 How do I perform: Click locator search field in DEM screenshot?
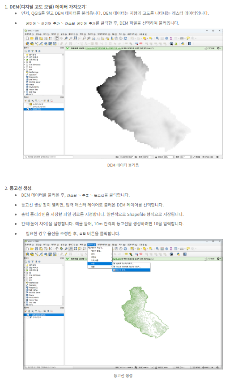click(x=48, y=157)
